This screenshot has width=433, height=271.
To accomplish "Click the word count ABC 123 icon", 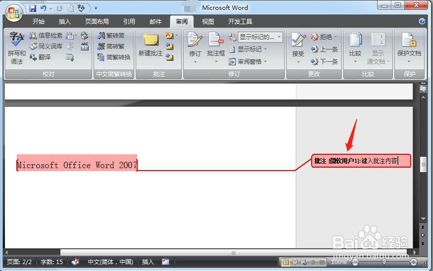I will click(x=85, y=46).
